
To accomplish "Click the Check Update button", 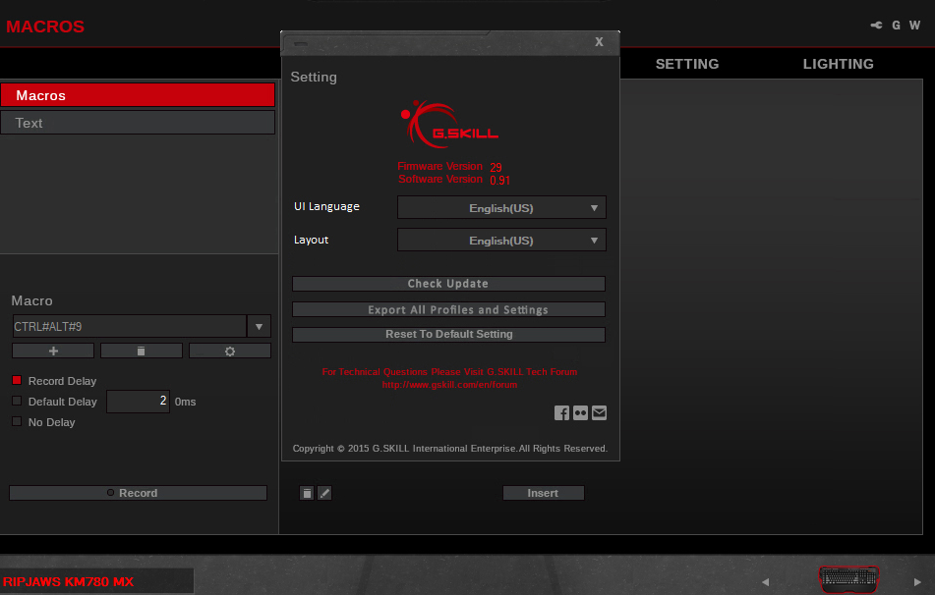I will pos(448,284).
